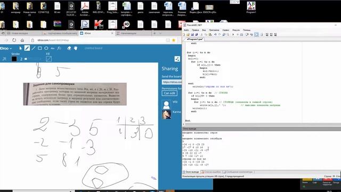Click the highlighted output window toggle icon
Viewport: 341px width, 192px height.
pos(257,35)
